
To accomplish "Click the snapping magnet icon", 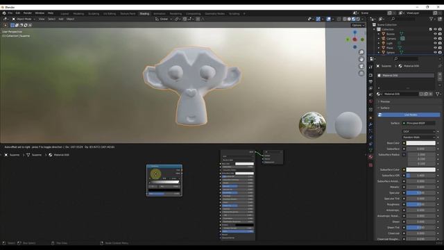I will pos(185,19).
